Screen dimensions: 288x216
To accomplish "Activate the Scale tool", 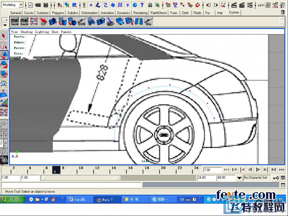I will tap(4, 74).
